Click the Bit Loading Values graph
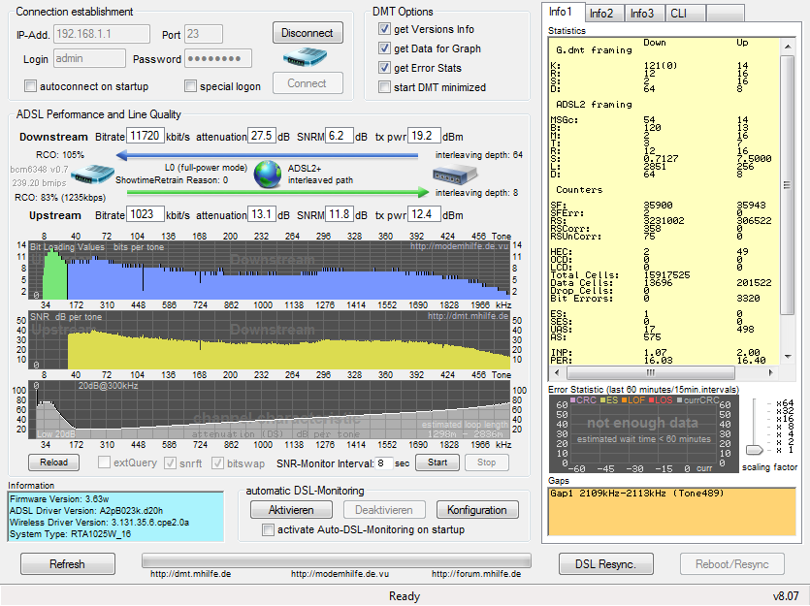The width and height of the screenshot is (810, 606). click(x=269, y=270)
